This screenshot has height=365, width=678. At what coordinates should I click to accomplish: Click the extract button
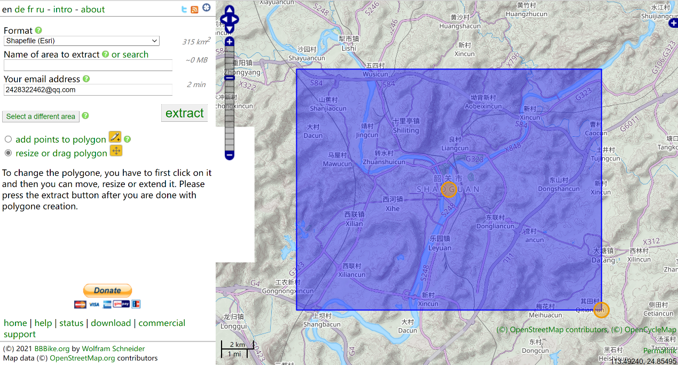coord(184,113)
